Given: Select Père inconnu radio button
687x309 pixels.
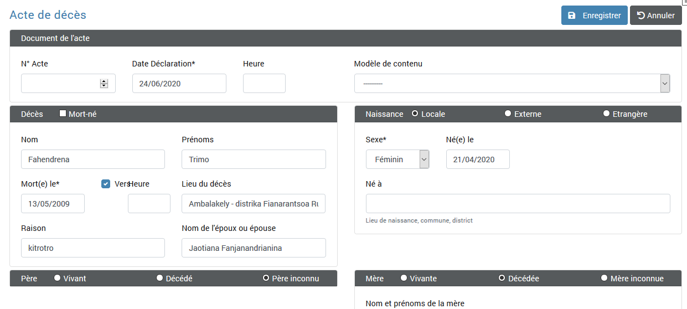Looking at the screenshot, I should [x=266, y=278].
